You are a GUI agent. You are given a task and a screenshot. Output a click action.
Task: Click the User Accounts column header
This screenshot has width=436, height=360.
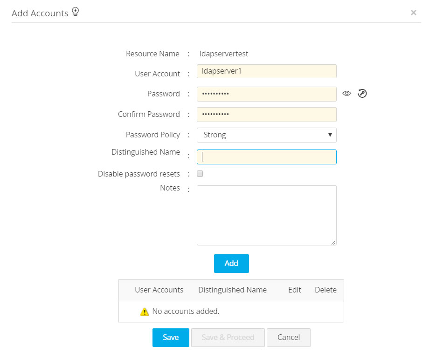coord(159,290)
